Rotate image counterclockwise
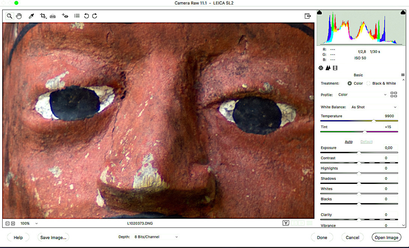 [87, 16]
